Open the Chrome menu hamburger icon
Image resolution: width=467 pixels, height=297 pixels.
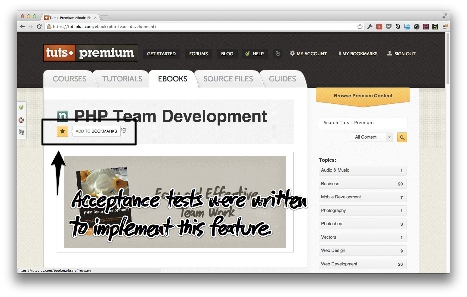tap(445, 27)
